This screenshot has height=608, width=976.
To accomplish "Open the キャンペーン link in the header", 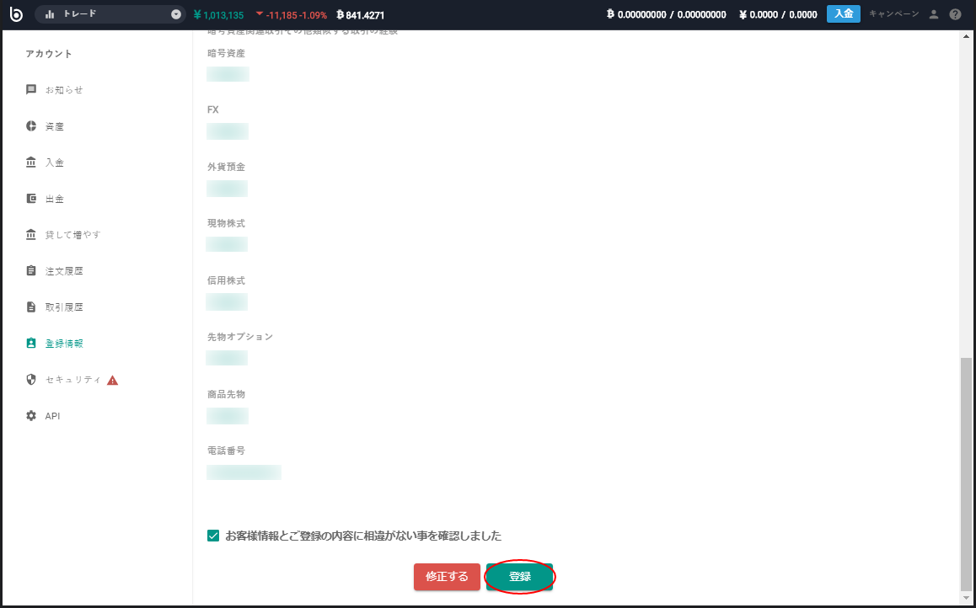I will coord(894,13).
